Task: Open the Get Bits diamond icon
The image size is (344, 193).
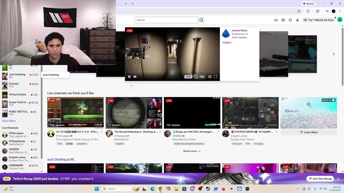Action: 298,20
